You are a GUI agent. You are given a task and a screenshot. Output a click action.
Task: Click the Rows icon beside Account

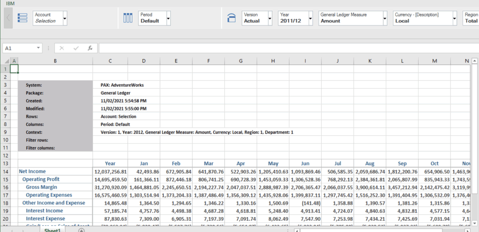[22, 18]
